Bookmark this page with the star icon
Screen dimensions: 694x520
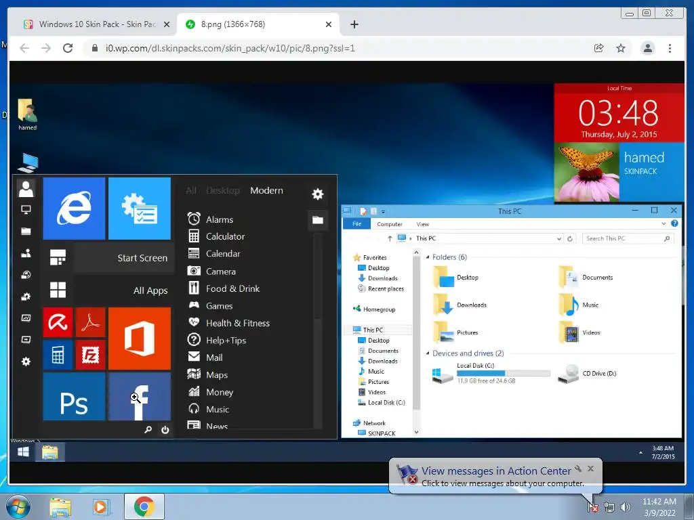pyautogui.click(x=621, y=48)
